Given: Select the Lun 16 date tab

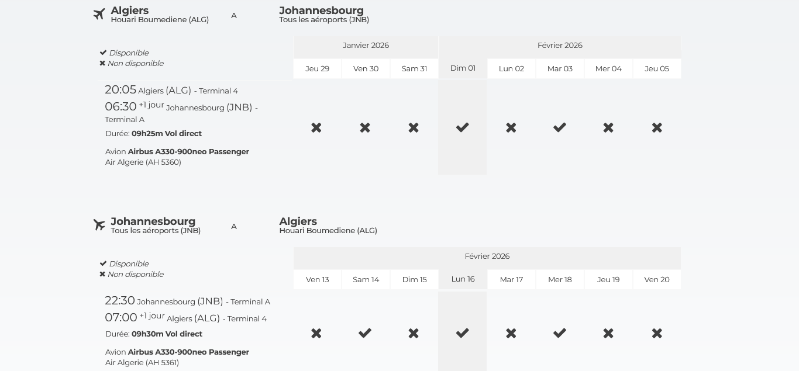Looking at the screenshot, I should [x=463, y=279].
